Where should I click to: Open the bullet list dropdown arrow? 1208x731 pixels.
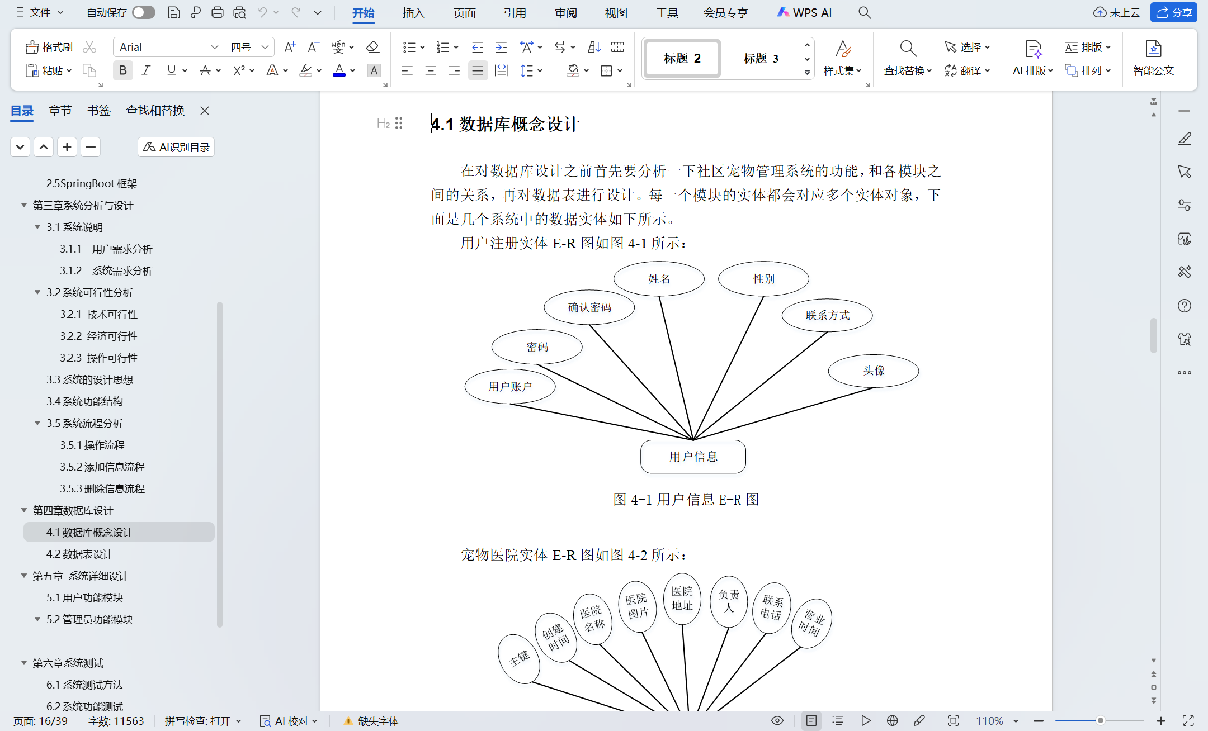(x=423, y=47)
